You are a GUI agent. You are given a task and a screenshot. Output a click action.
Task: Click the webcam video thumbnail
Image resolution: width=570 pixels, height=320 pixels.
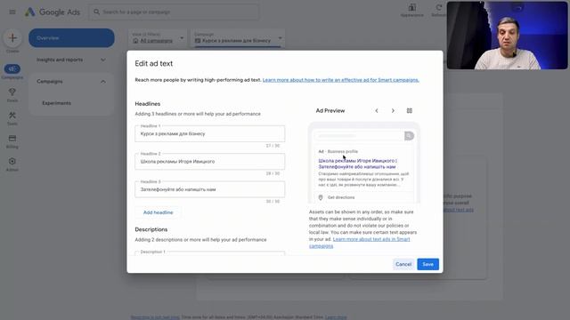(507, 36)
